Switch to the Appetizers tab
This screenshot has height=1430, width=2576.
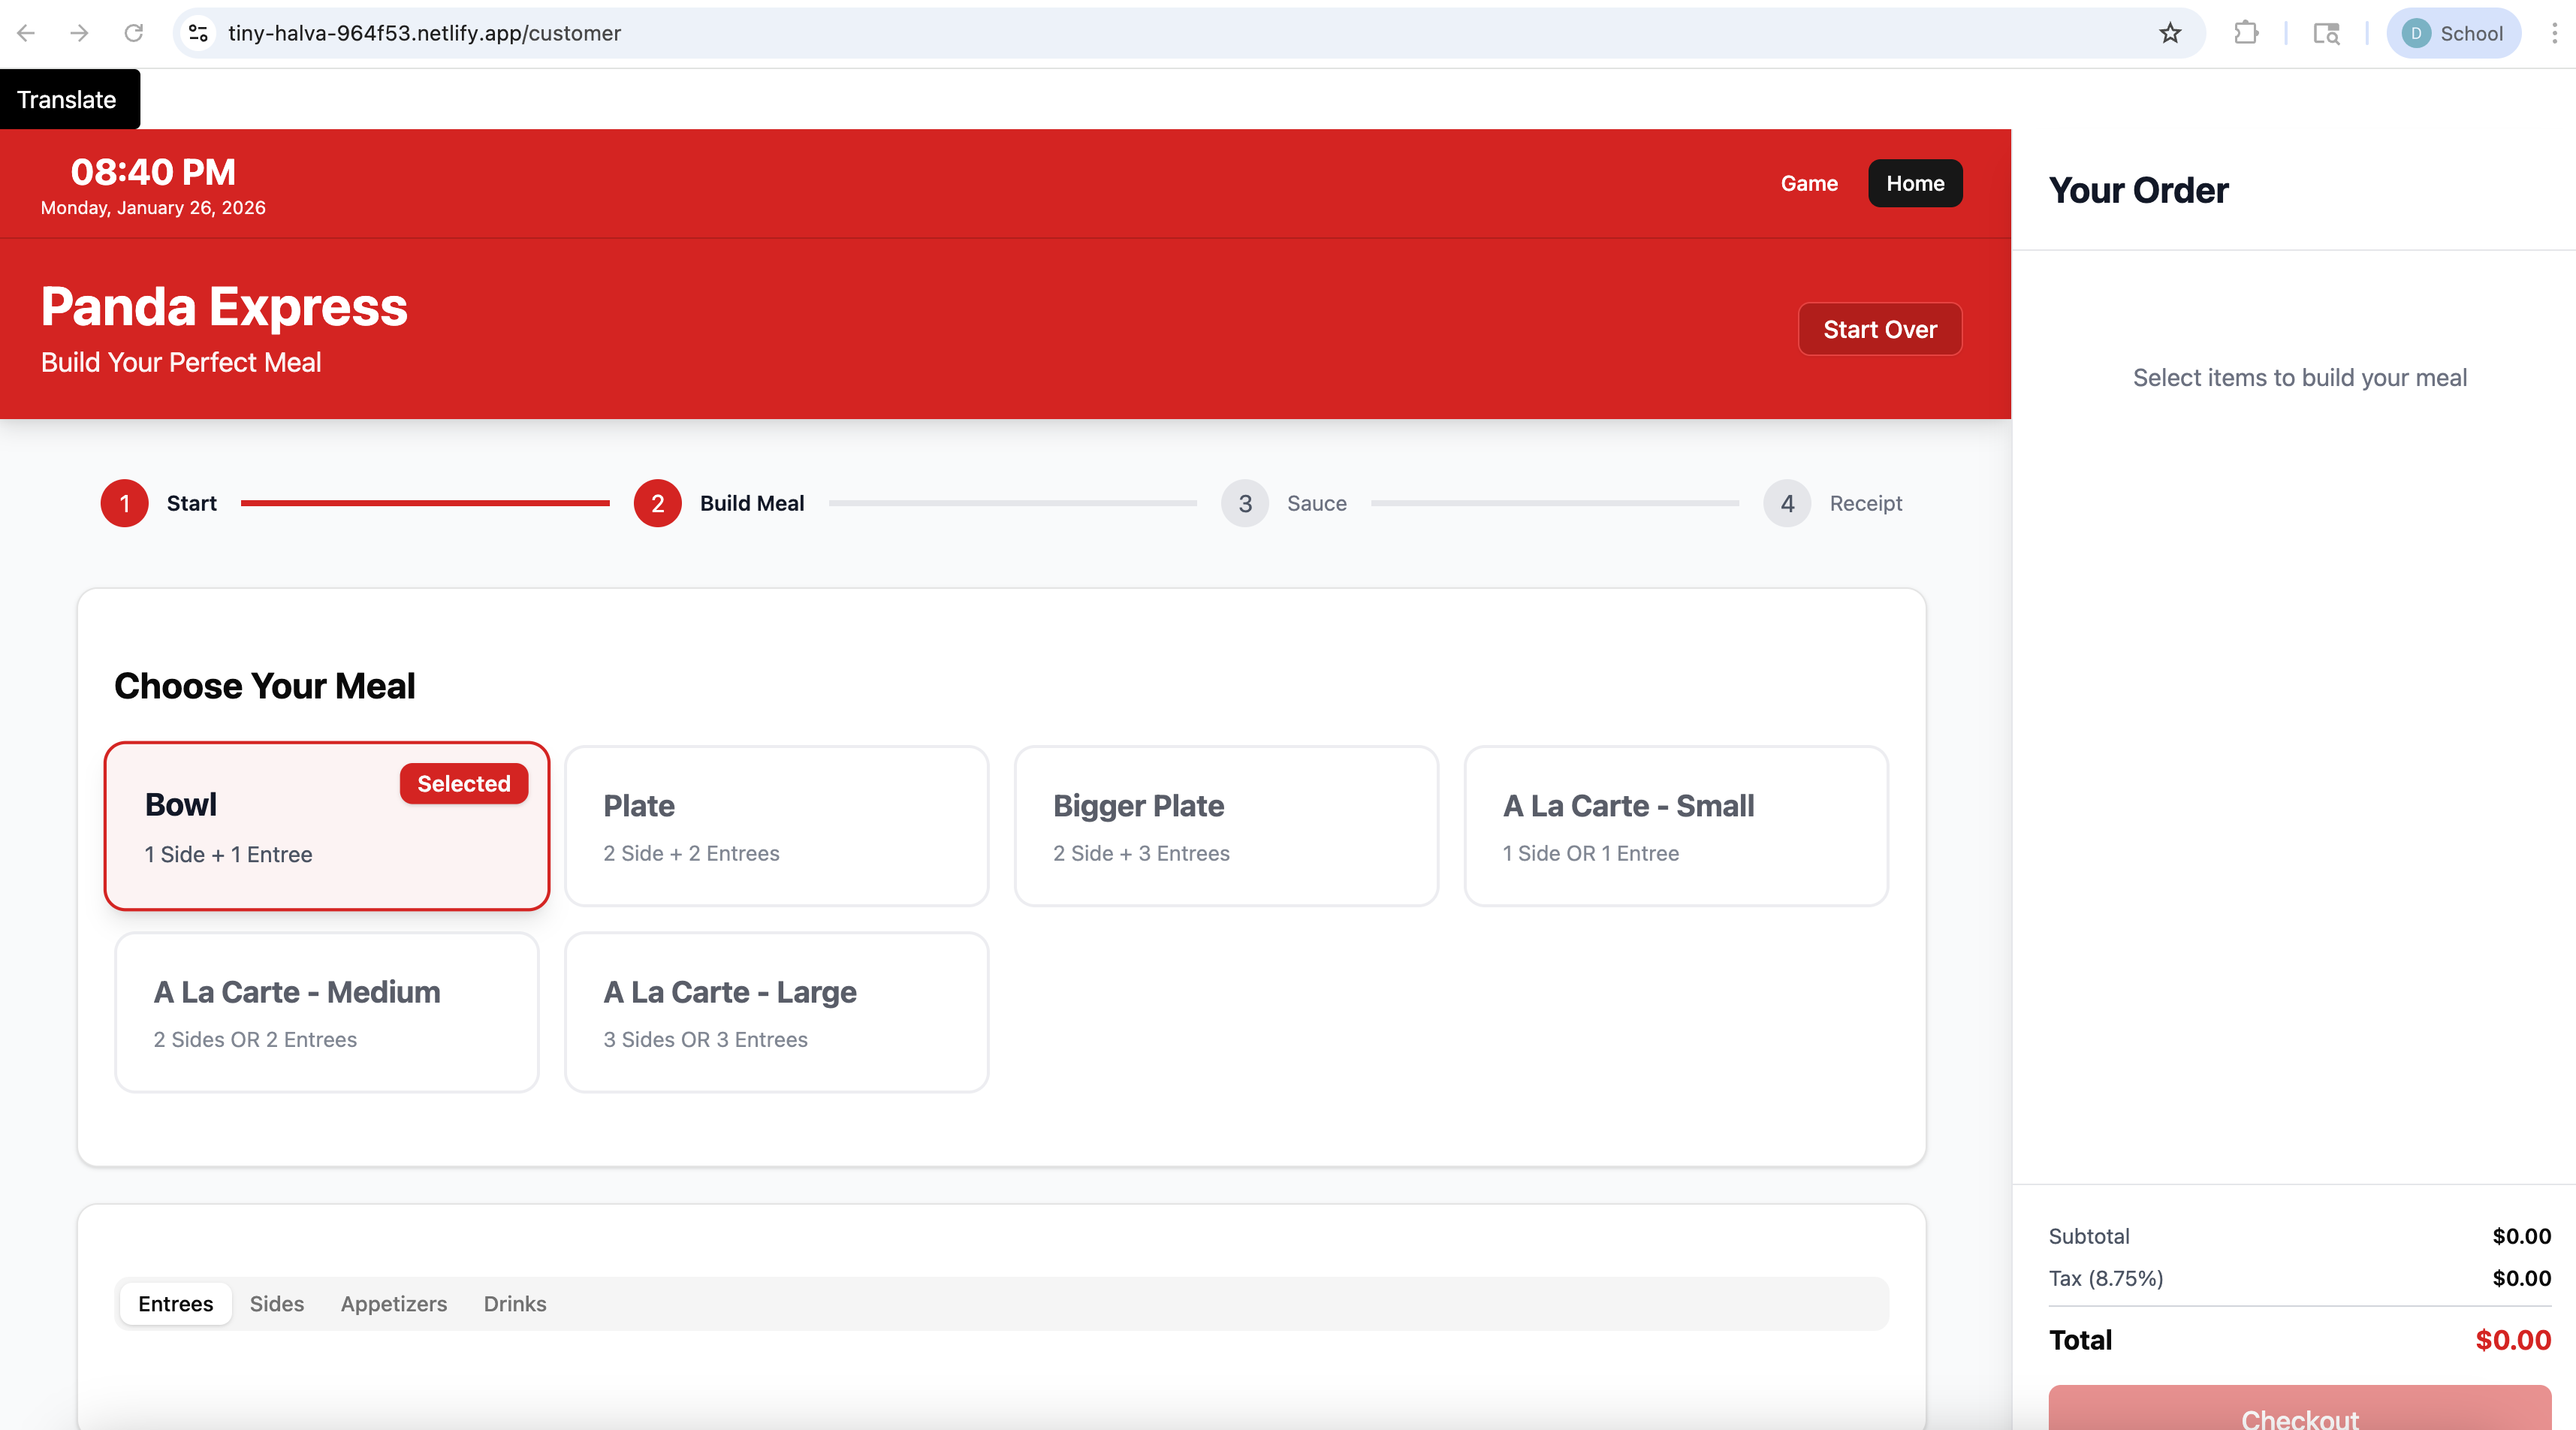pyautogui.click(x=393, y=1303)
